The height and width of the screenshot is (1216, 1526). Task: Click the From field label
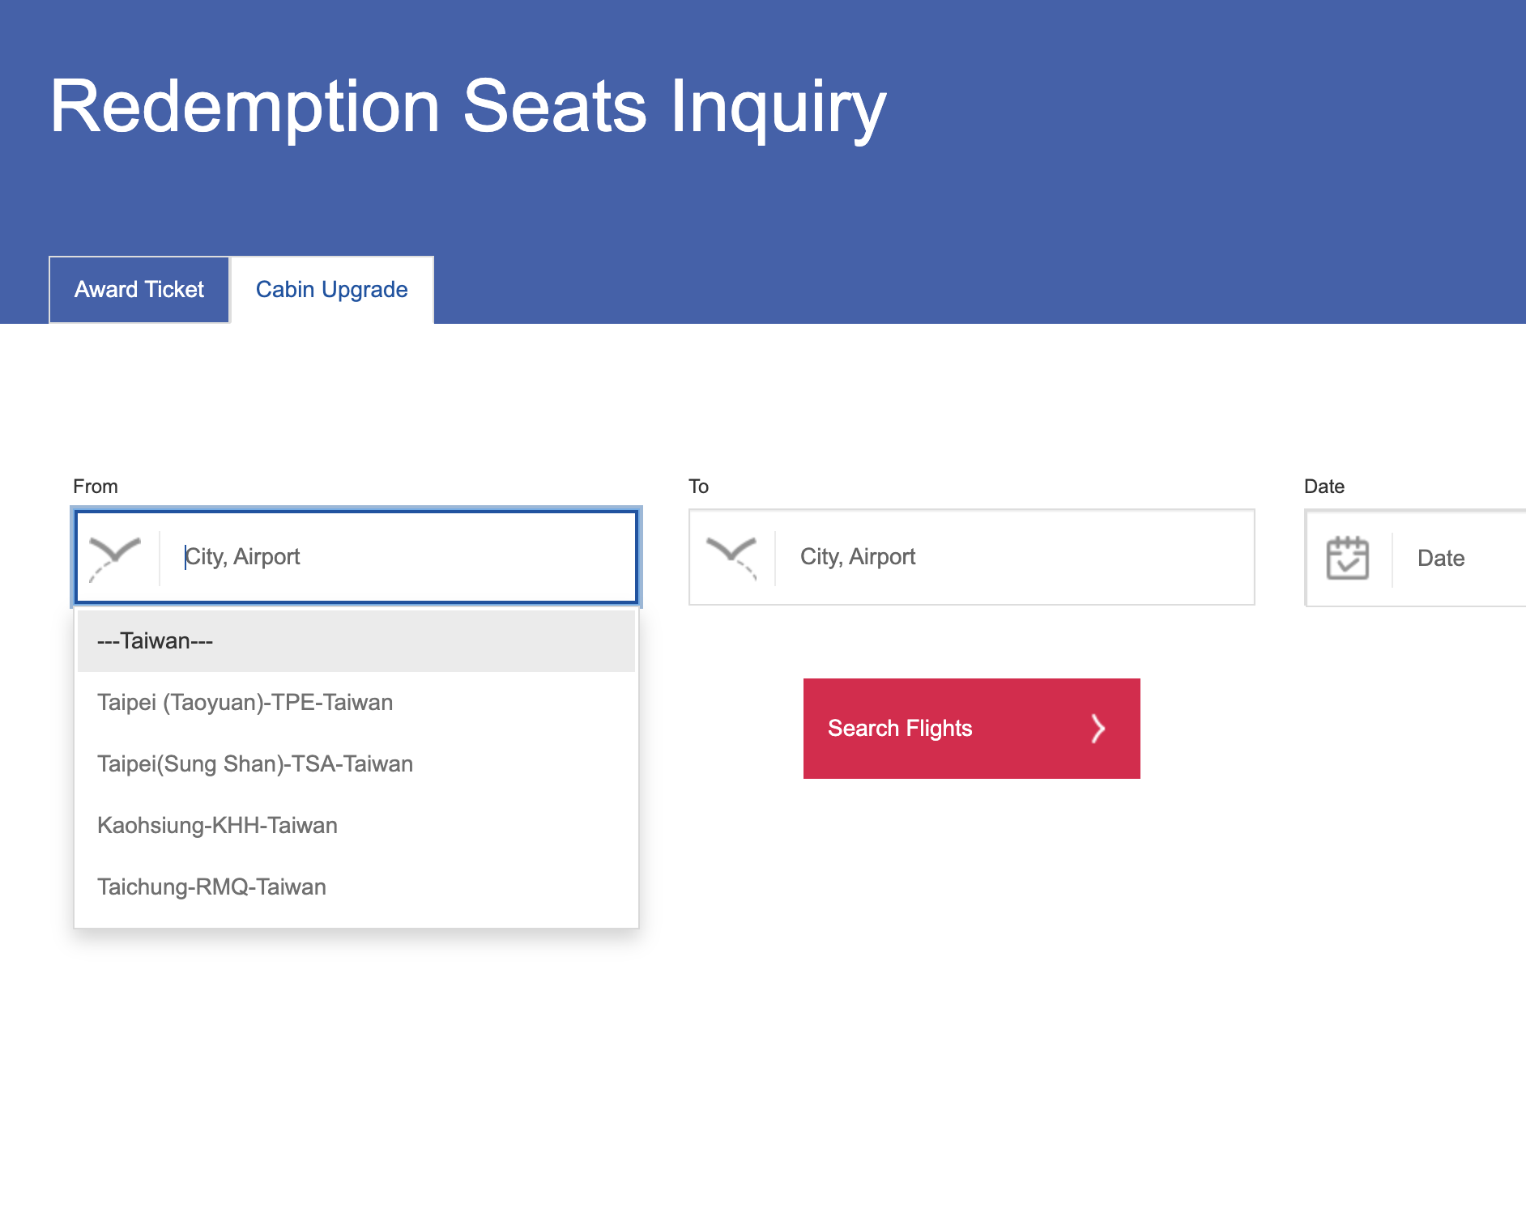(x=96, y=487)
